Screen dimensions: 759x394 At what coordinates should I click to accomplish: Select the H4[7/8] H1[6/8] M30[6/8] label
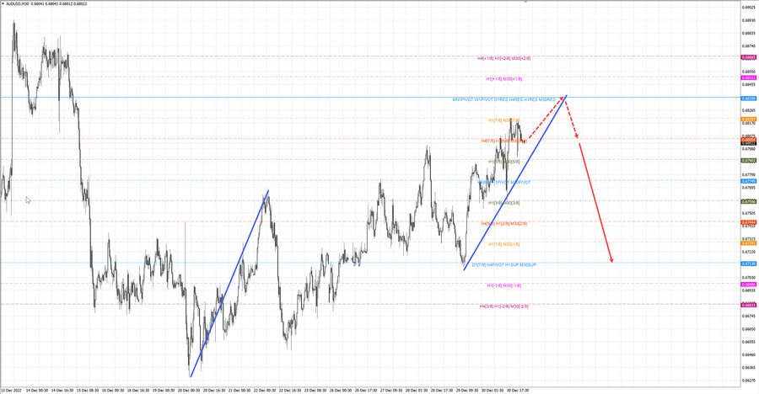click(504, 141)
